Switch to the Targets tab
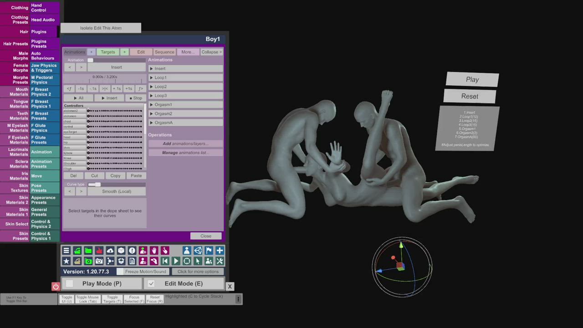Image resolution: width=583 pixels, height=328 pixels. pyautogui.click(x=108, y=52)
